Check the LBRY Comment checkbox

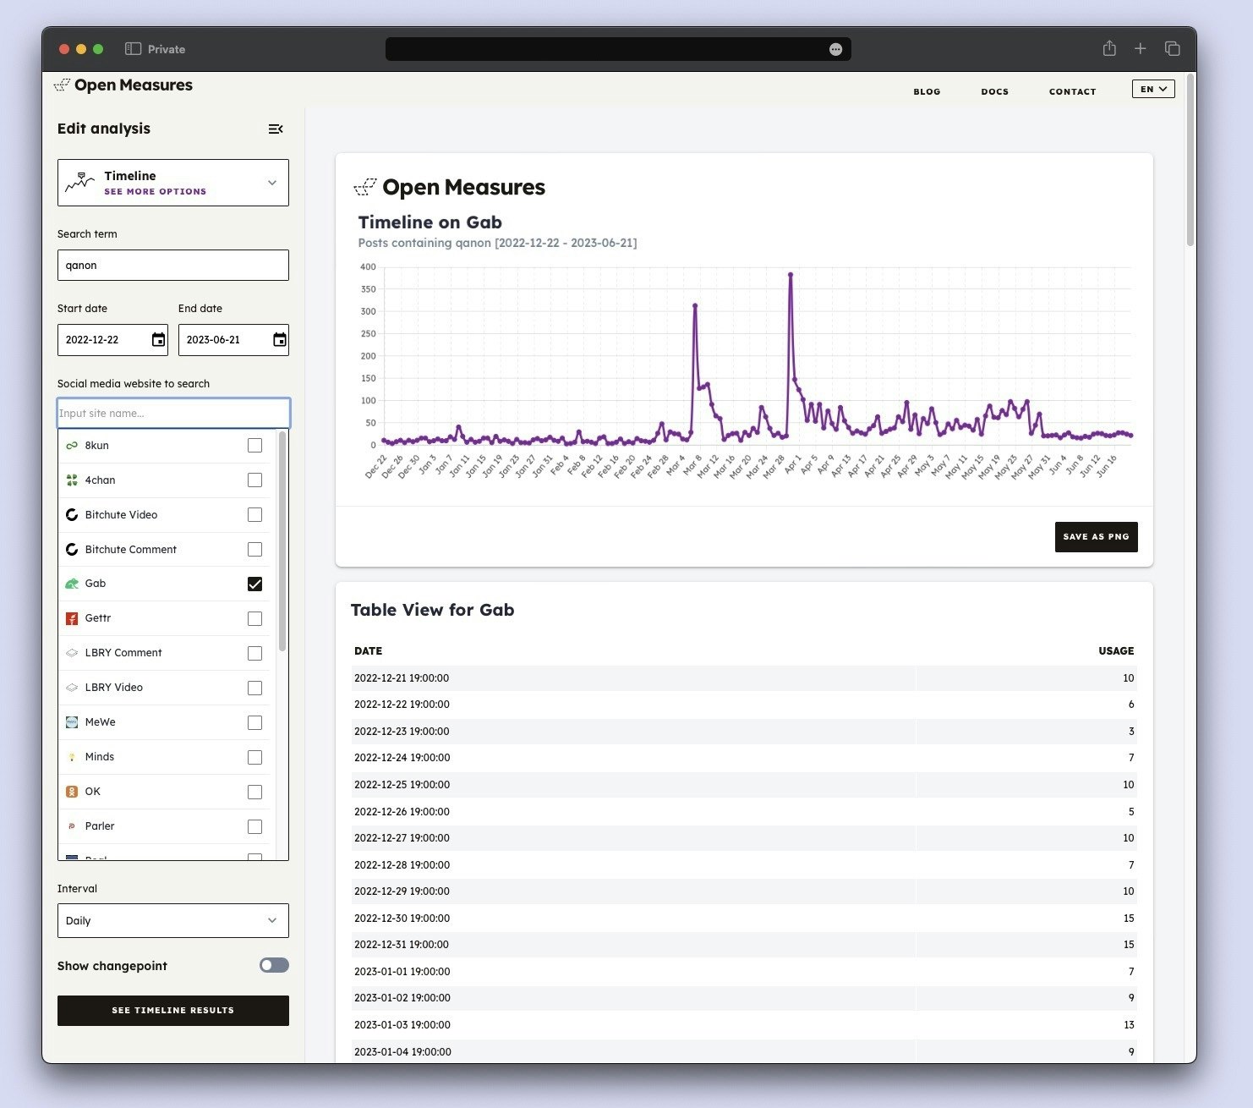click(254, 653)
